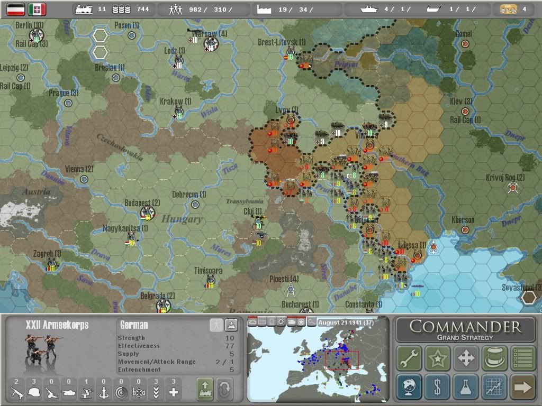
Task: Toggle the factory minimap filter
Action: click(263, 322)
